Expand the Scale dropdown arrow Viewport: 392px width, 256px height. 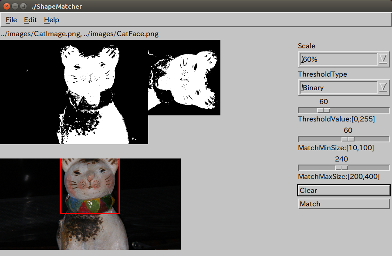pyautogui.click(x=383, y=59)
